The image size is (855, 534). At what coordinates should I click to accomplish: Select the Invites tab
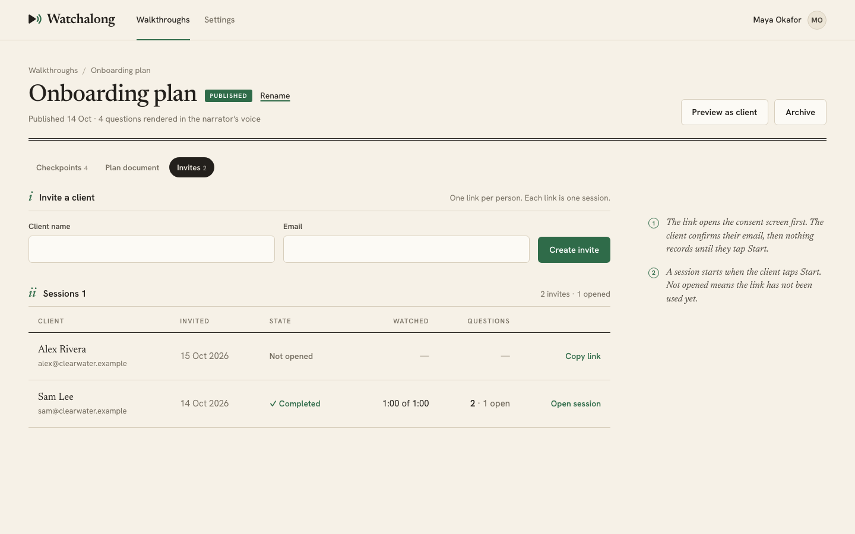[192, 167]
